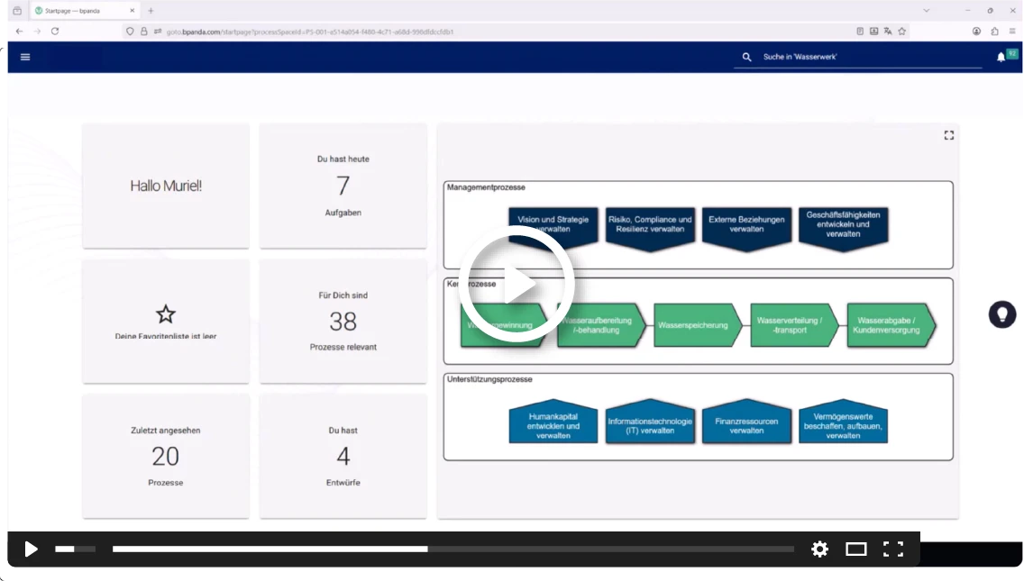
Task: Enter video fullscreen mode
Action: coord(892,549)
